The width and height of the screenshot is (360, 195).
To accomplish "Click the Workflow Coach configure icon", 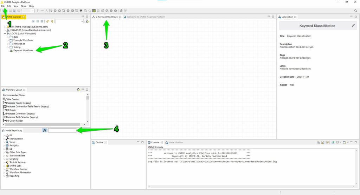I will [78, 90].
